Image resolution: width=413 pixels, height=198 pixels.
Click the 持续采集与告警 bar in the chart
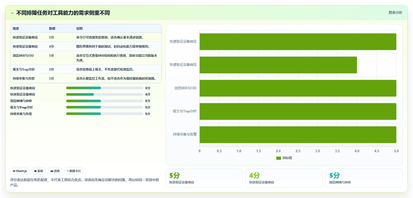click(298, 135)
